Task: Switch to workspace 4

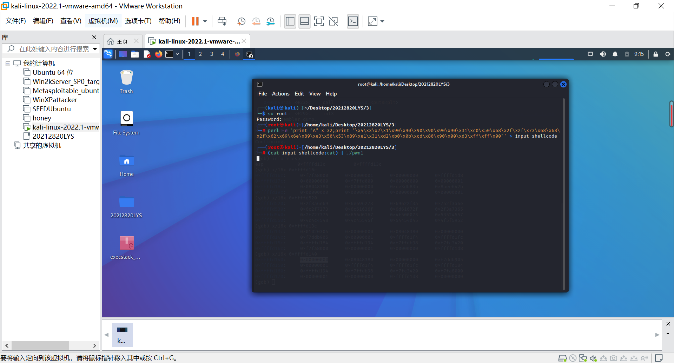Action: (x=223, y=54)
